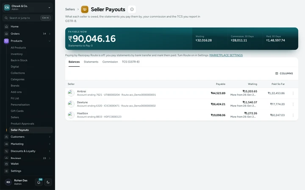Open Sellers item in sidebar submenu
Image resolution: width=305 pixels, height=190 pixels.
pyautogui.click(x=15, y=117)
